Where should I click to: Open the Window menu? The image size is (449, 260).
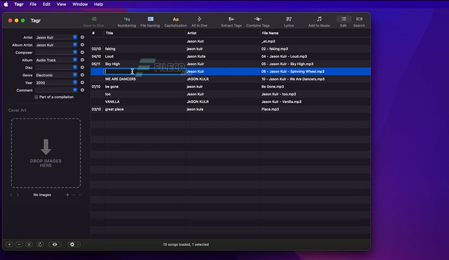pyautogui.click(x=80, y=4)
